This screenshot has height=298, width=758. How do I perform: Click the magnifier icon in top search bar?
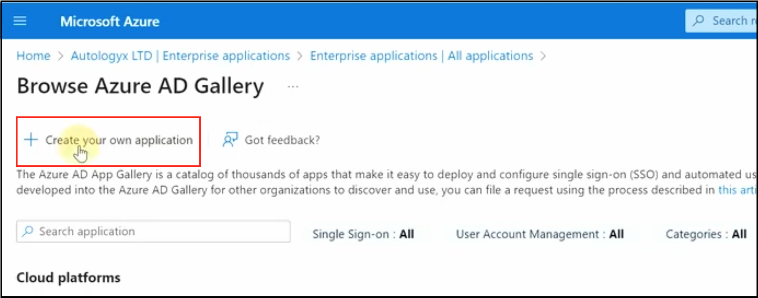(x=698, y=21)
